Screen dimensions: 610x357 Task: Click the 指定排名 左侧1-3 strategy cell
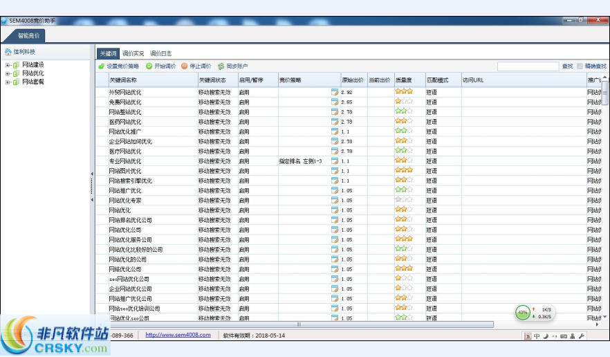click(300, 161)
